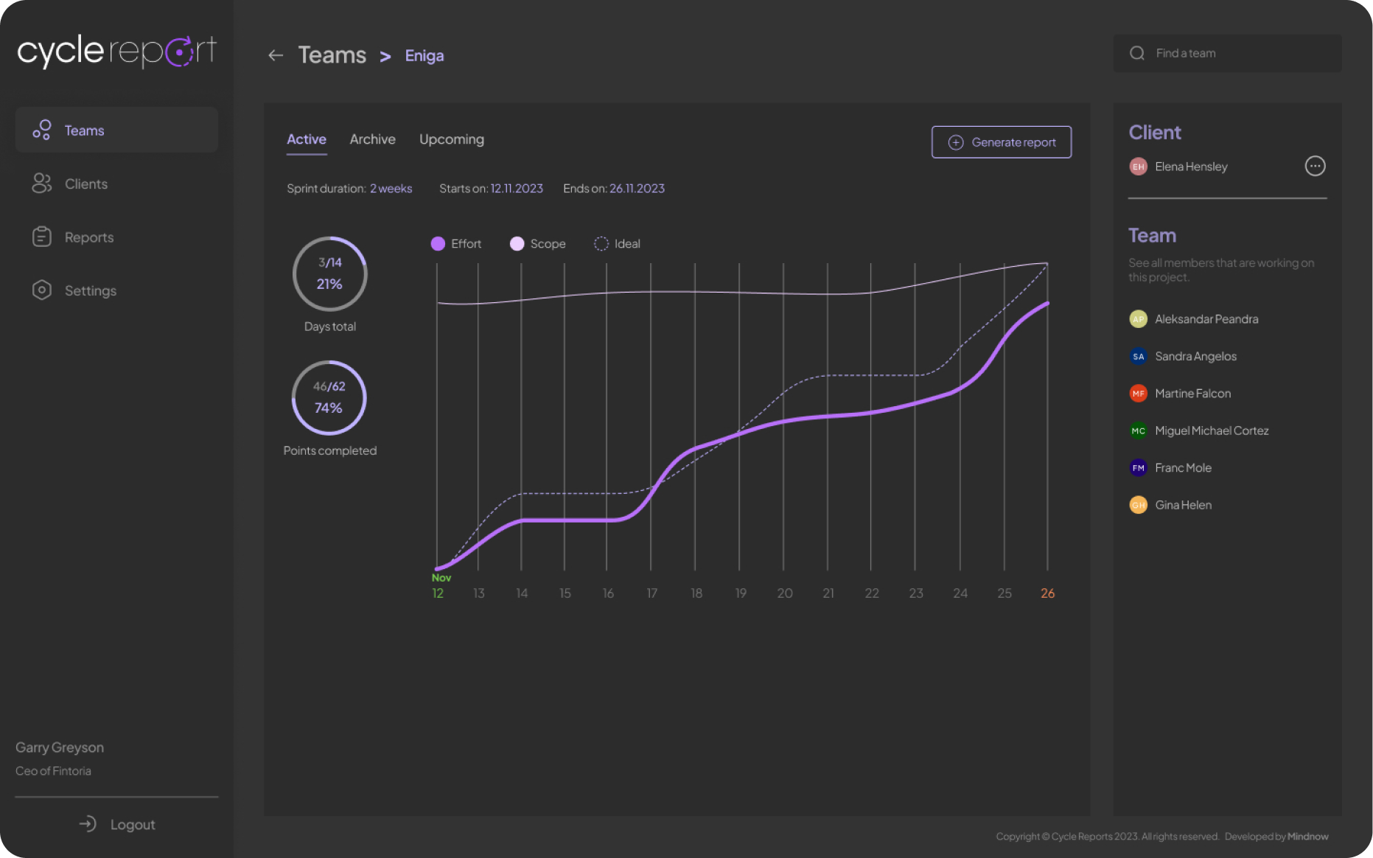Open Elena Hensley's options ellipsis icon
This screenshot has height=858, width=1373.
coord(1316,166)
